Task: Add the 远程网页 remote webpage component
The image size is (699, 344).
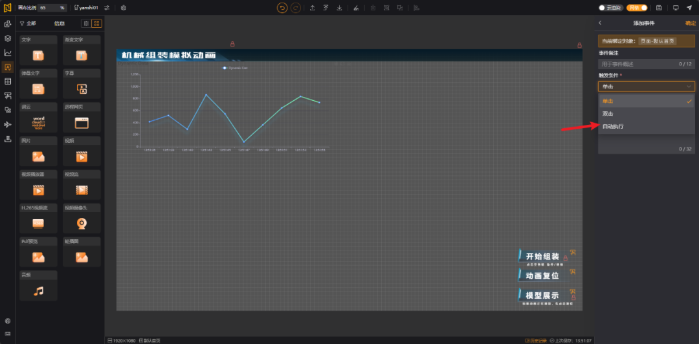Action: tap(82, 118)
